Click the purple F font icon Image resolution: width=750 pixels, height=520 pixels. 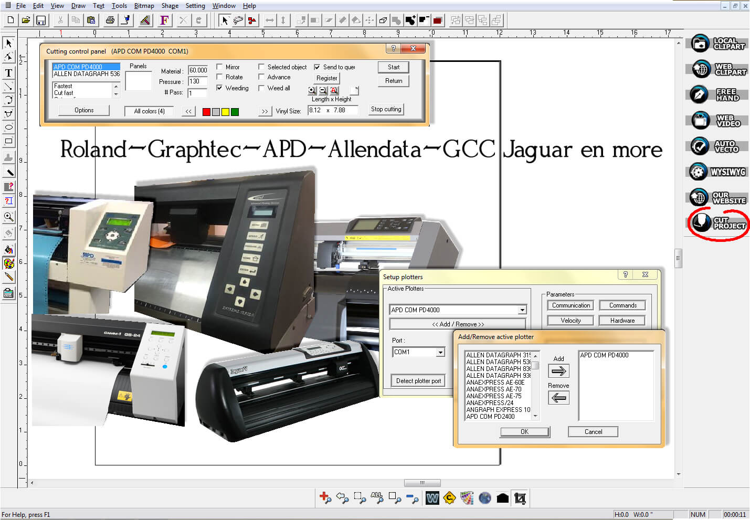[x=164, y=20]
